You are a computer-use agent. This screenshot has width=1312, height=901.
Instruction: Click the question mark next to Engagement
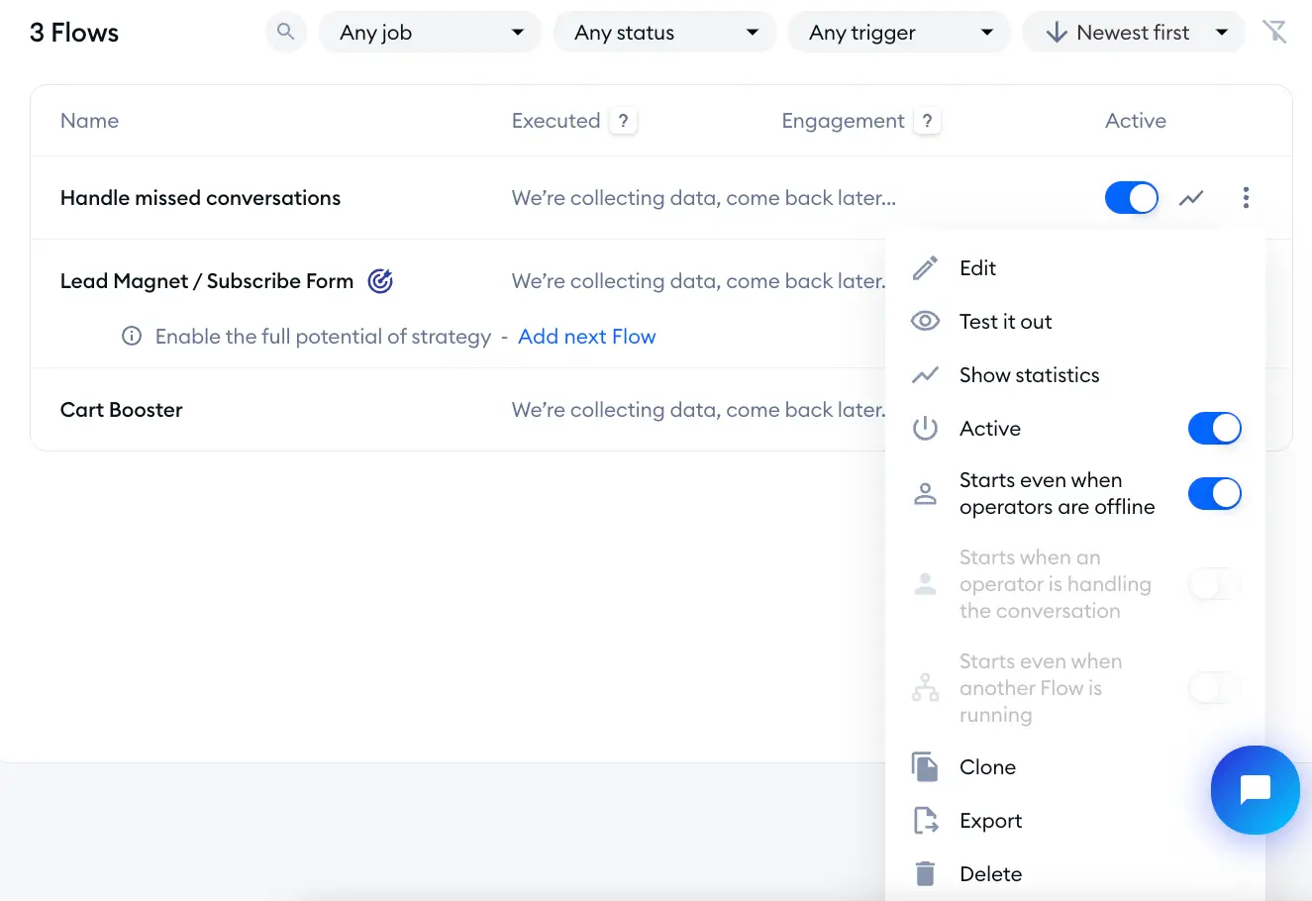(927, 121)
